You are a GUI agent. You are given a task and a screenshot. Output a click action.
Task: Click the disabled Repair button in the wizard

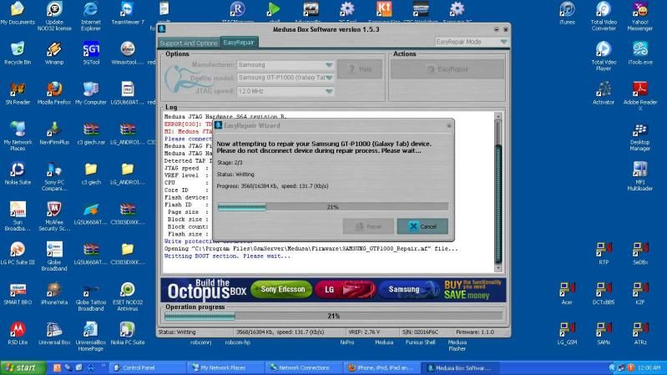[368, 226]
